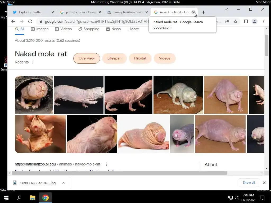Click Show all downloads
The height and width of the screenshot is (203, 271).
tap(249, 183)
